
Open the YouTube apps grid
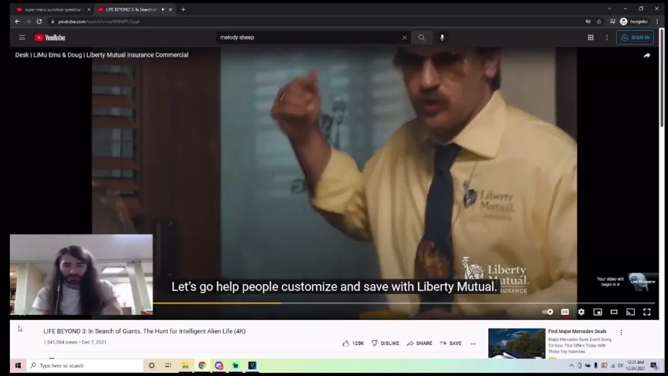tap(591, 38)
